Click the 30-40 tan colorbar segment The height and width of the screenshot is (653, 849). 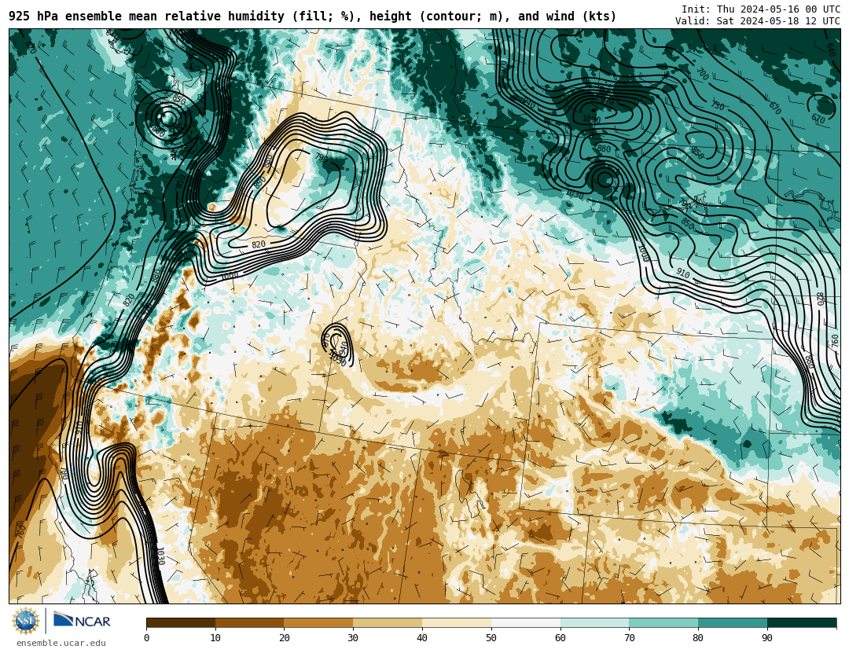(388, 623)
